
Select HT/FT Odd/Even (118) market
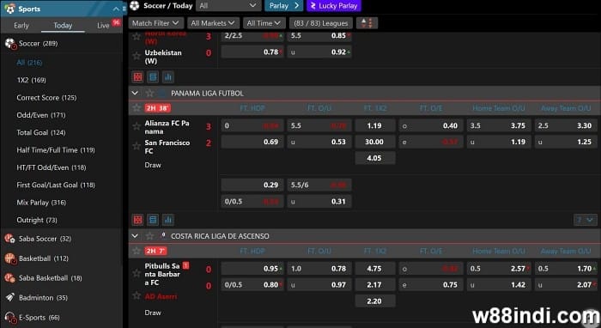point(52,167)
